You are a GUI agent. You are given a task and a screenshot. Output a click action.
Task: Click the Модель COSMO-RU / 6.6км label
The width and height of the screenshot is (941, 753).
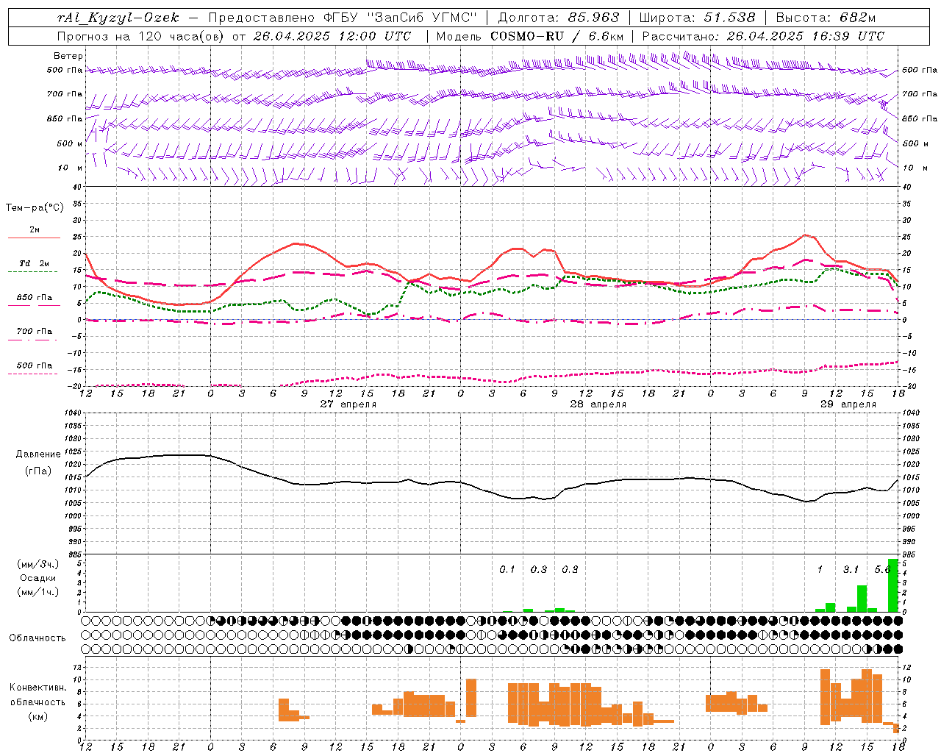pos(530,36)
